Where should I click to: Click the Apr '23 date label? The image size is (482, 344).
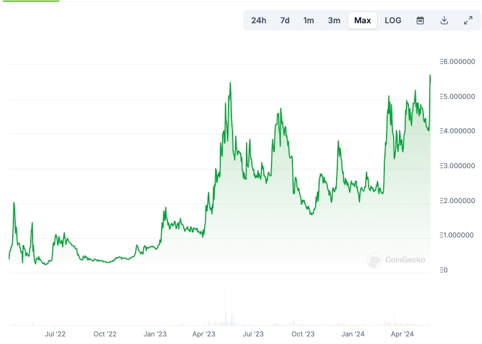point(204,334)
